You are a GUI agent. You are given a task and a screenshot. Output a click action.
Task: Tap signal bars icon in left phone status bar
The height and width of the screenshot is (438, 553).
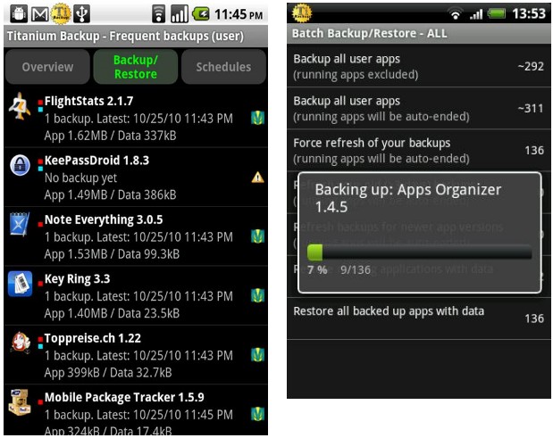[x=180, y=14]
